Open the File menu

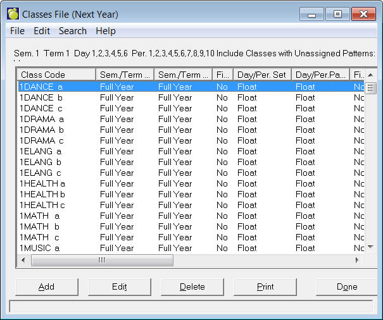pyautogui.click(x=17, y=30)
